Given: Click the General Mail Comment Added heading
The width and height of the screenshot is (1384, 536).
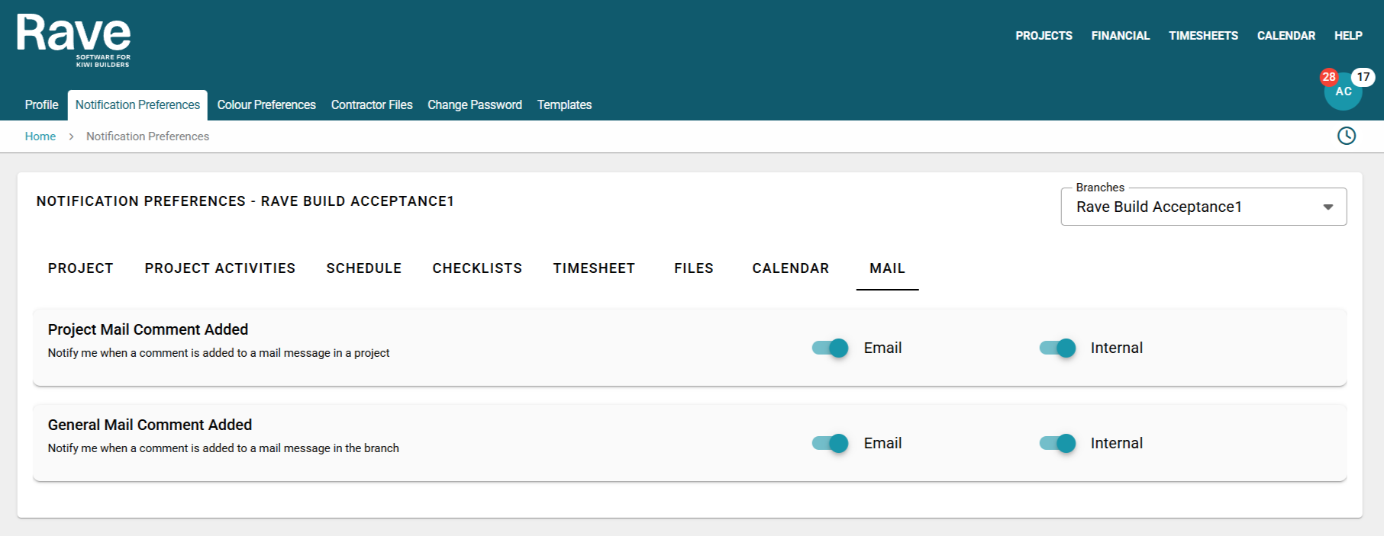Looking at the screenshot, I should pyautogui.click(x=150, y=425).
